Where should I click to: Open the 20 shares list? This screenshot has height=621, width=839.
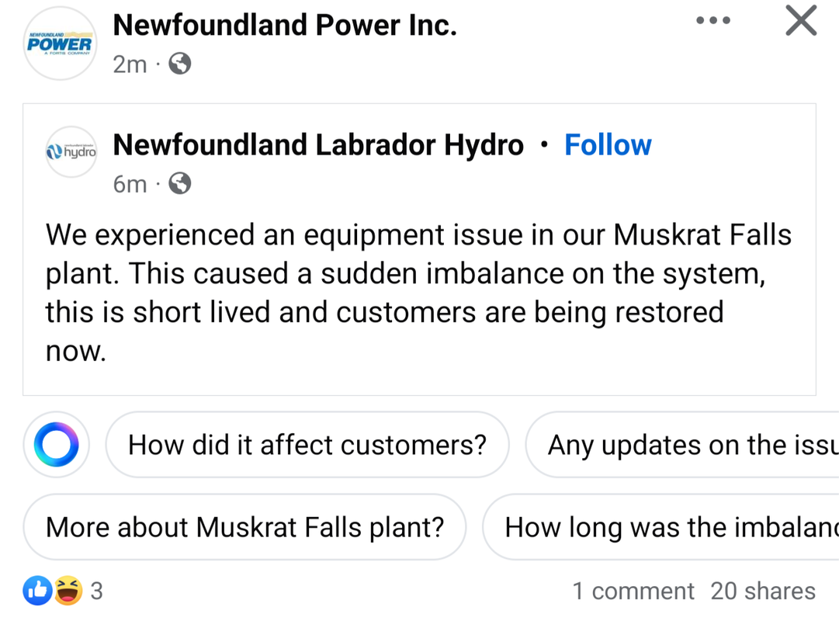pyautogui.click(x=762, y=592)
